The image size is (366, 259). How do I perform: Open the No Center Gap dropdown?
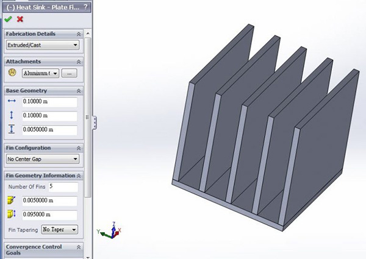click(43, 159)
